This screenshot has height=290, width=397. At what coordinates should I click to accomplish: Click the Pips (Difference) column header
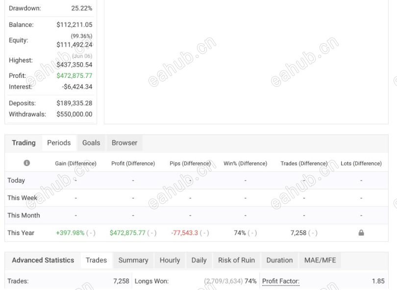pyautogui.click(x=190, y=164)
